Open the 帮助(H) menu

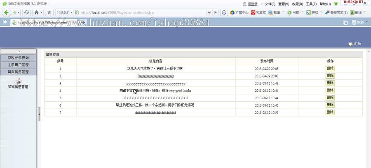pyautogui.click(x=325, y=4)
